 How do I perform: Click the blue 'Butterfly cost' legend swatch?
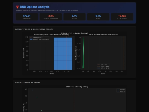pyautogui.click(x=31, y=39)
